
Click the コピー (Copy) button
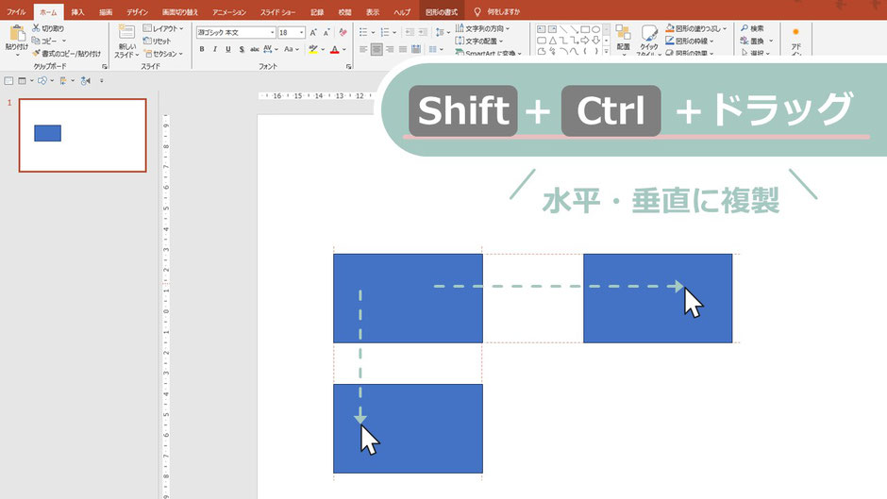(x=44, y=41)
